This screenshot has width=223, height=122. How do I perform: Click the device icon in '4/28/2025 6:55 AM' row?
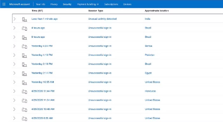click(25, 119)
